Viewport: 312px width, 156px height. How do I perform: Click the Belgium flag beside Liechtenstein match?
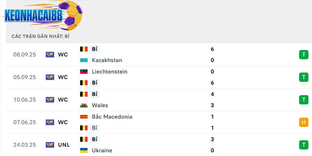pos(83,83)
